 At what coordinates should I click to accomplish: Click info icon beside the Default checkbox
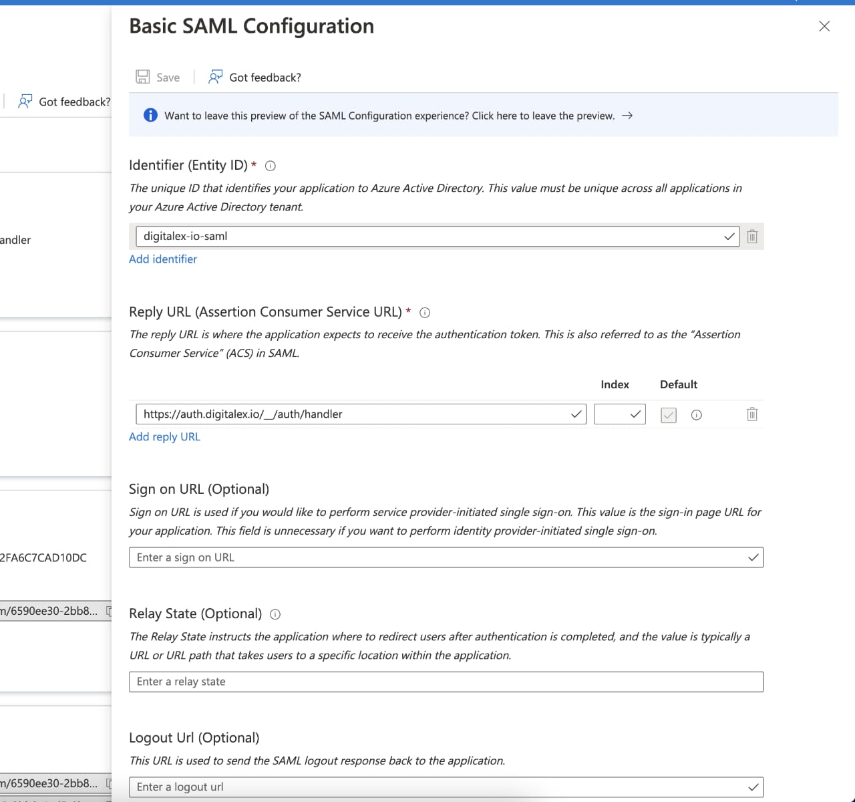point(696,415)
